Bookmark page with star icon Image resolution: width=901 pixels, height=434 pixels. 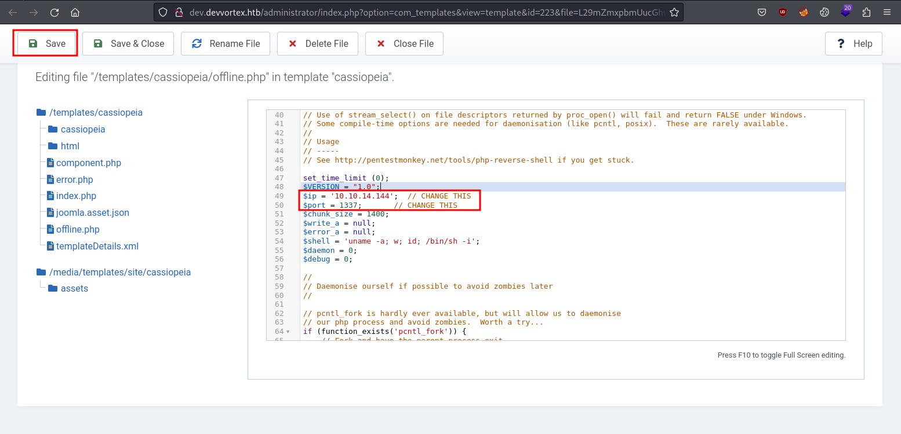674,12
